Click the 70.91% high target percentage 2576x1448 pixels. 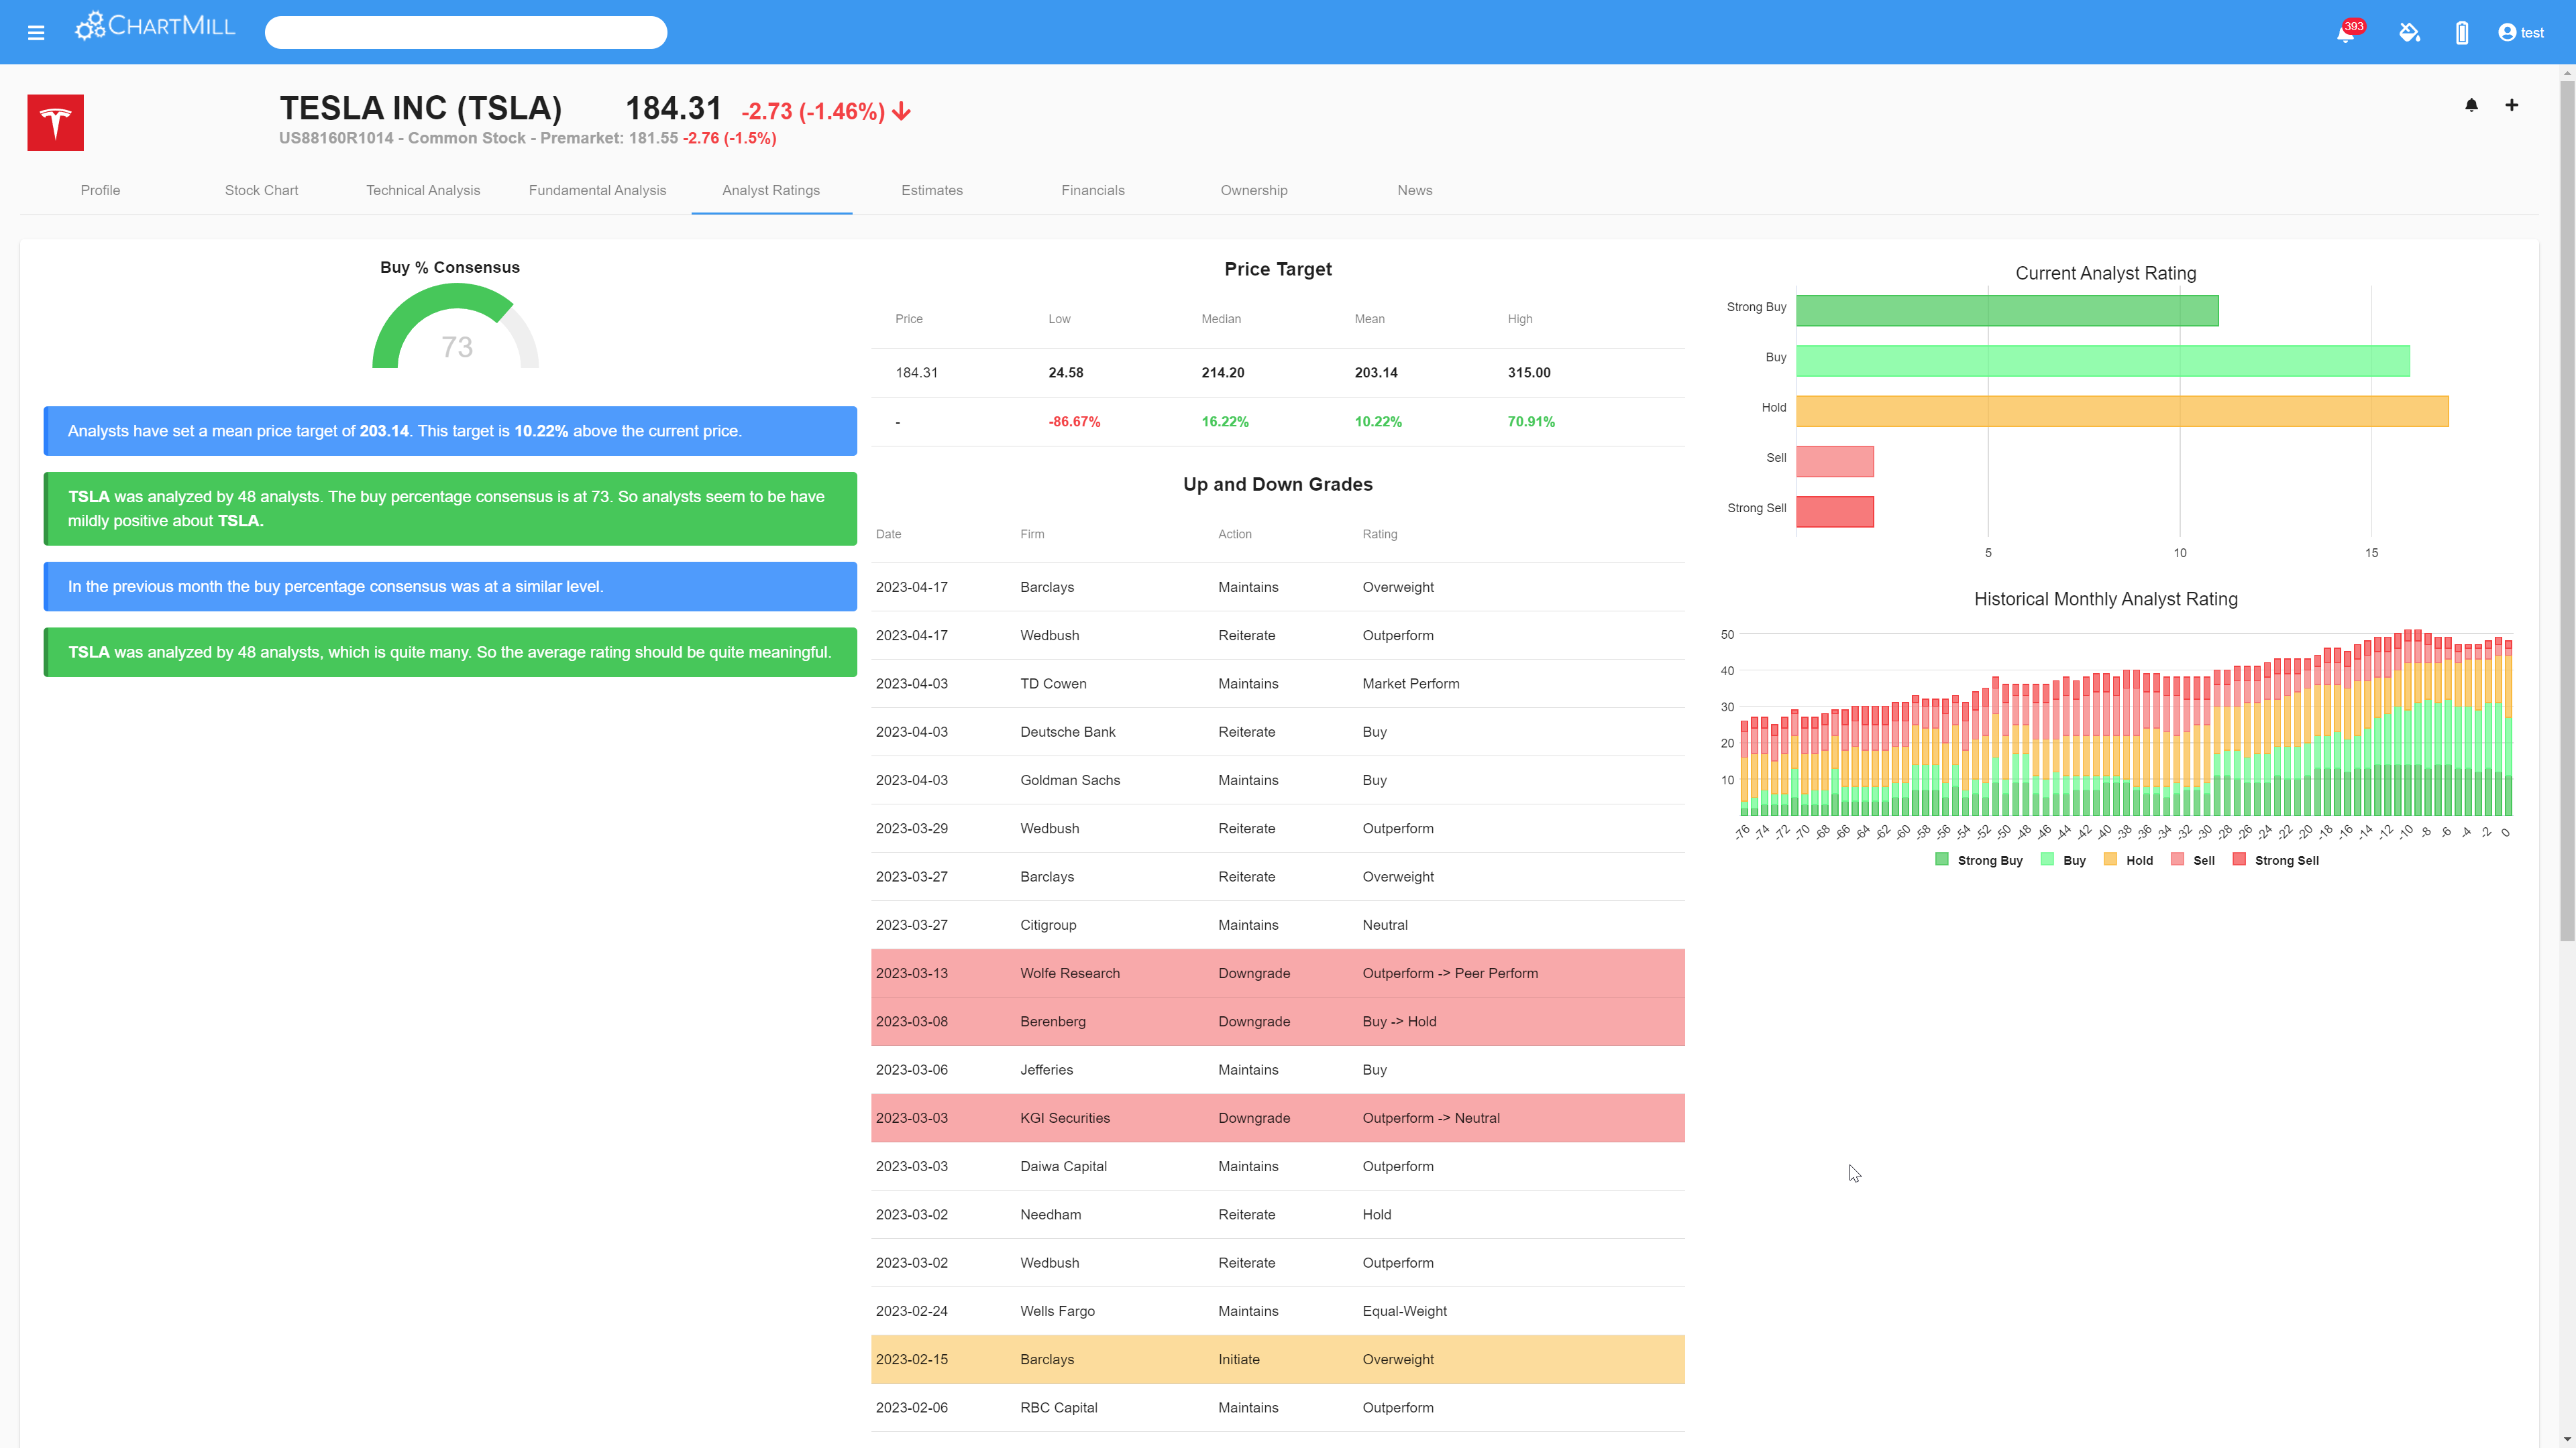[x=1531, y=422]
